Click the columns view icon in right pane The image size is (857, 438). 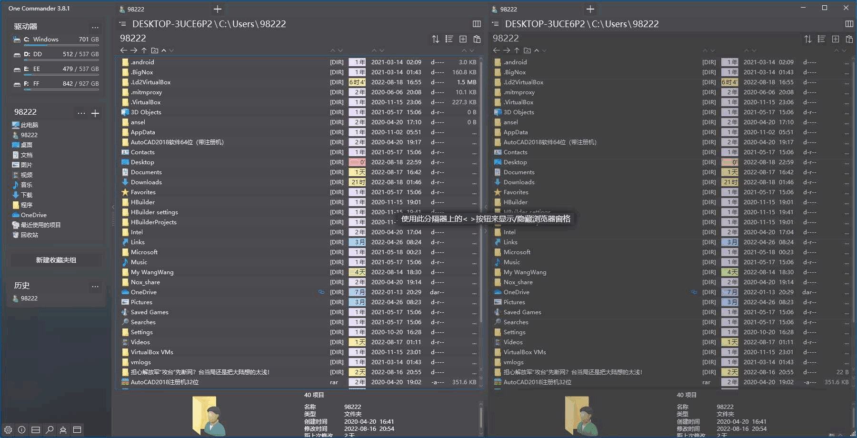tap(849, 24)
